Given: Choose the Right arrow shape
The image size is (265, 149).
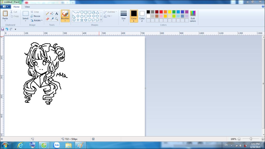Looking at the screenshot, I should coord(90,16).
